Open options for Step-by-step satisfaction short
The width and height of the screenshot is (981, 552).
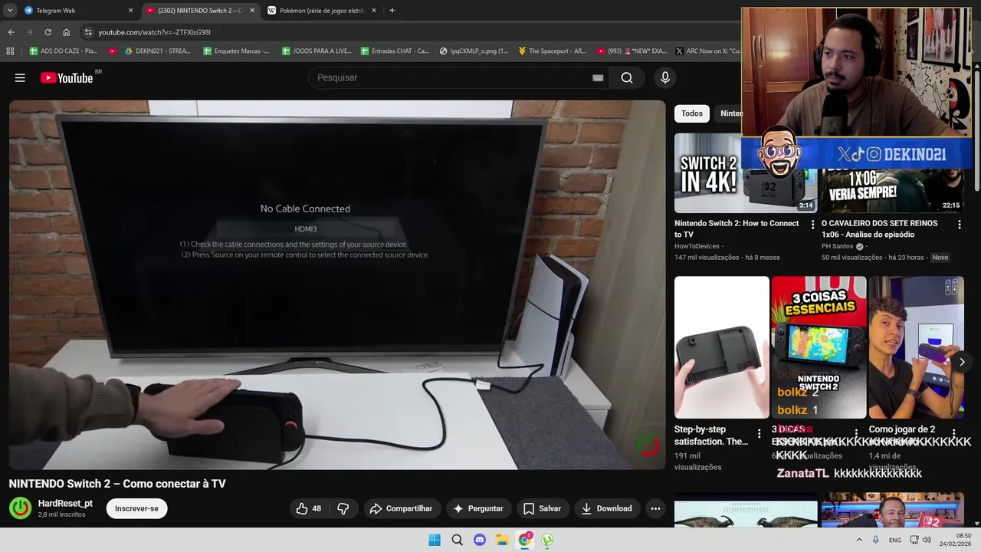click(760, 433)
